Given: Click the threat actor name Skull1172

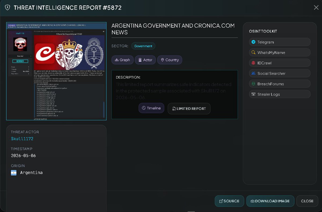Looking at the screenshot, I should pyautogui.click(x=22, y=139).
